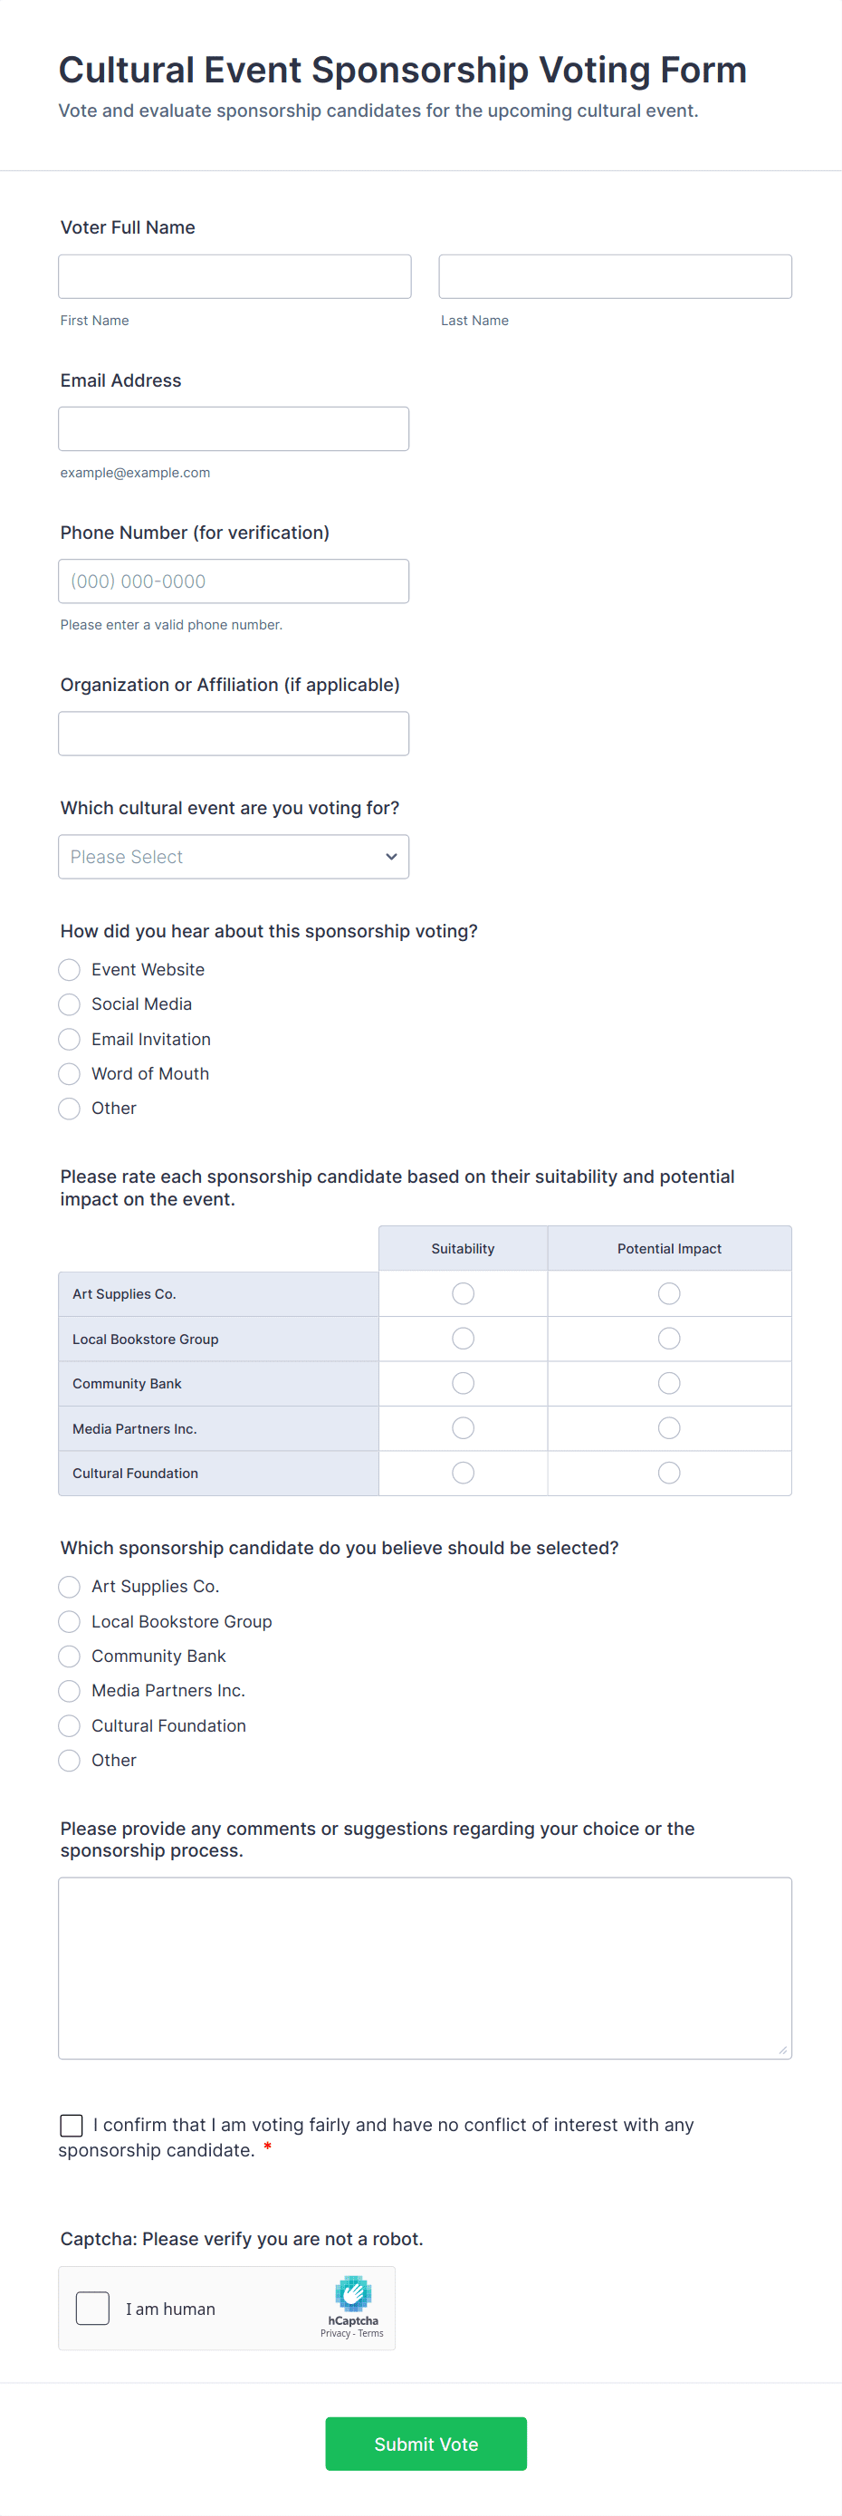This screenshot has width=842, height=2516.
Task: Focus the Email Address text box
Action: coord(234,428)
